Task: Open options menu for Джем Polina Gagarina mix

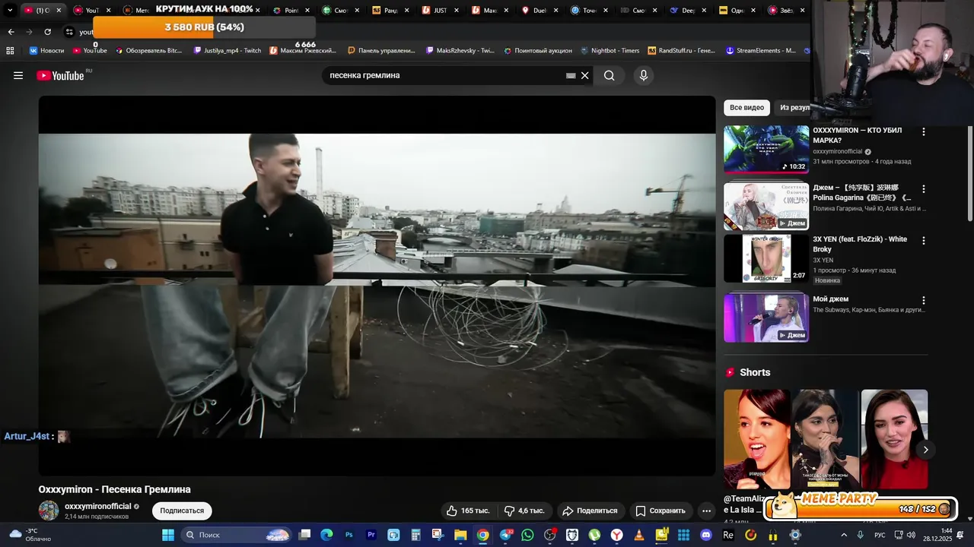Action: tap(924, 188)
